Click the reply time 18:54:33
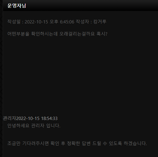Image resolution: width=158 pixels, height=157 pixels. [49, 118]
